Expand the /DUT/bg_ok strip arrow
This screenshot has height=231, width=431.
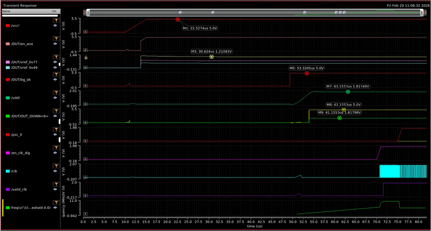point(85,86)
